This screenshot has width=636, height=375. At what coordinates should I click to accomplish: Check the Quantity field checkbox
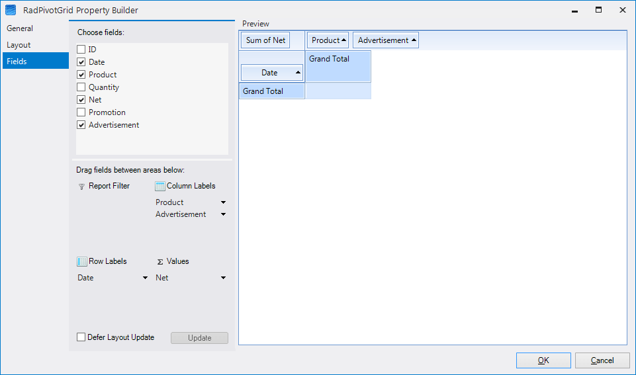click(x=81, y=87)
